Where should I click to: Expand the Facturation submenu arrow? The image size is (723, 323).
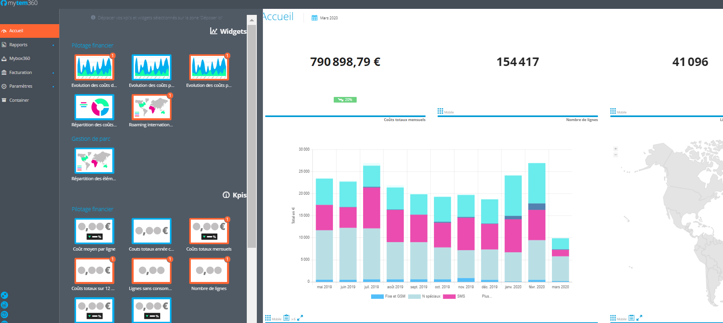[x=53, y=73]
